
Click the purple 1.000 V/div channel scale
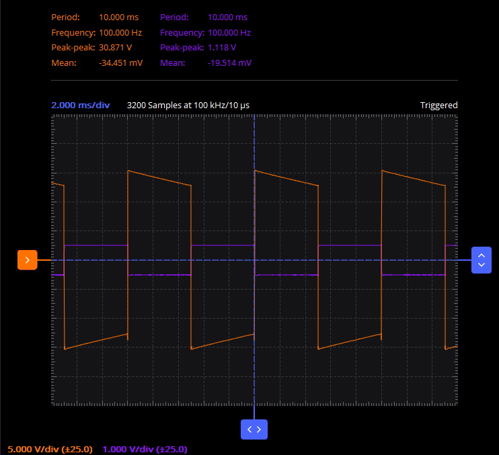pos(145,449)
